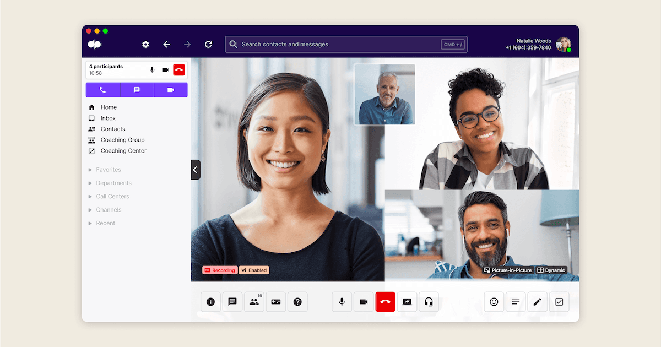The height and width of the screenshot is (347, 661).
Task: Mute the microphone in the bottom toolbar
Action: (x=342, y=301)
